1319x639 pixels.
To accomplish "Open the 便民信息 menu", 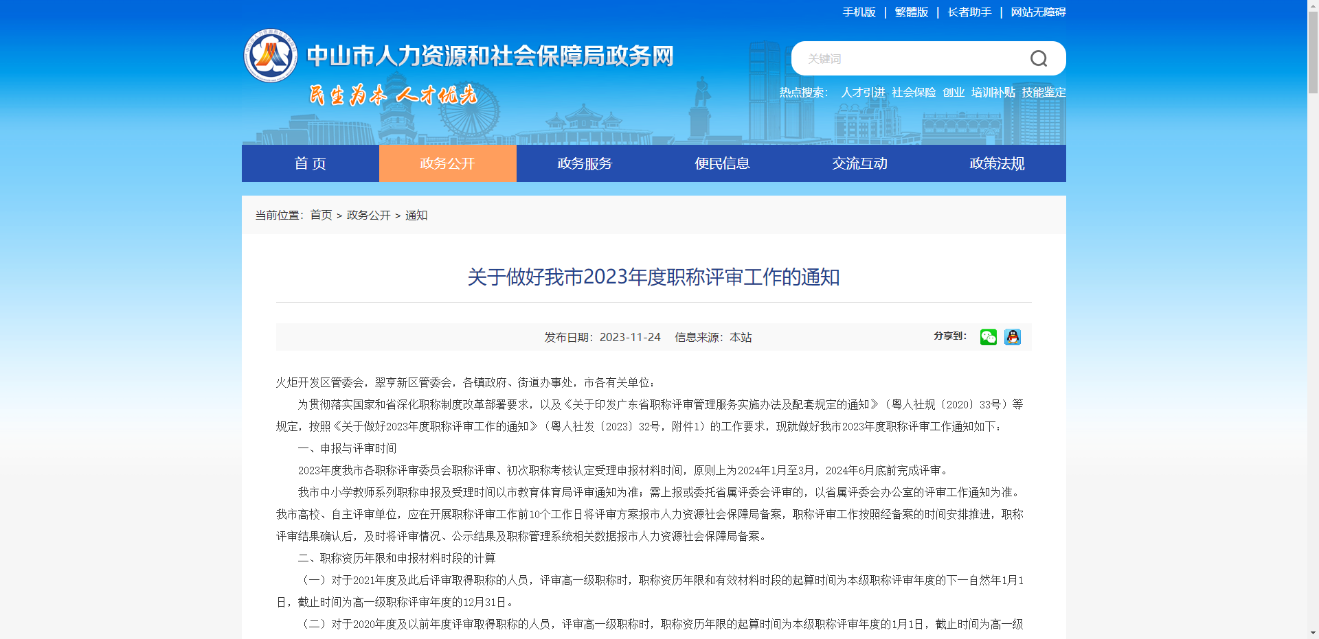I will tap(721, 163).
